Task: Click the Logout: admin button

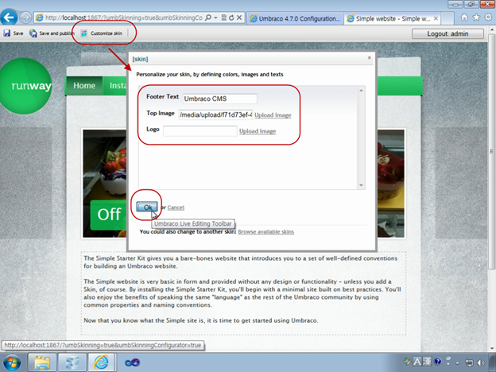Action: [x=448, y=33]
